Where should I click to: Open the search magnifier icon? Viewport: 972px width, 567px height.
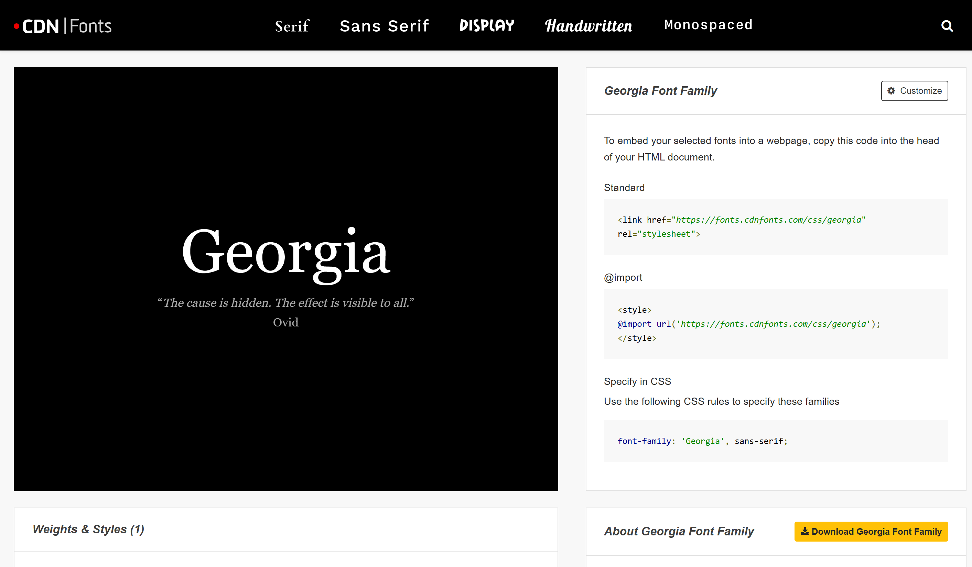click(x=947, y=26)
